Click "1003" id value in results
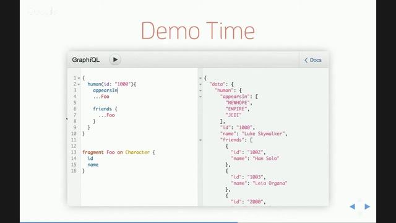The height and width of the screenshot is (223, 396). click(256, 177)
